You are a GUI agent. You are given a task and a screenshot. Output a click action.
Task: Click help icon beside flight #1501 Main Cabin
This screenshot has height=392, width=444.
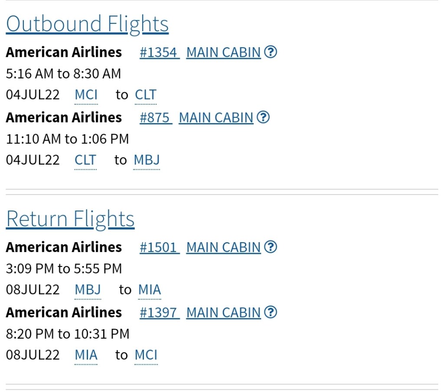pyautogui.click(x=270, y=247)
